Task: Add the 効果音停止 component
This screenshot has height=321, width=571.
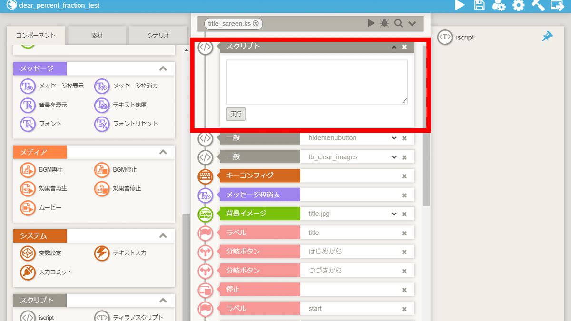Action: click(x=118, y=188)
